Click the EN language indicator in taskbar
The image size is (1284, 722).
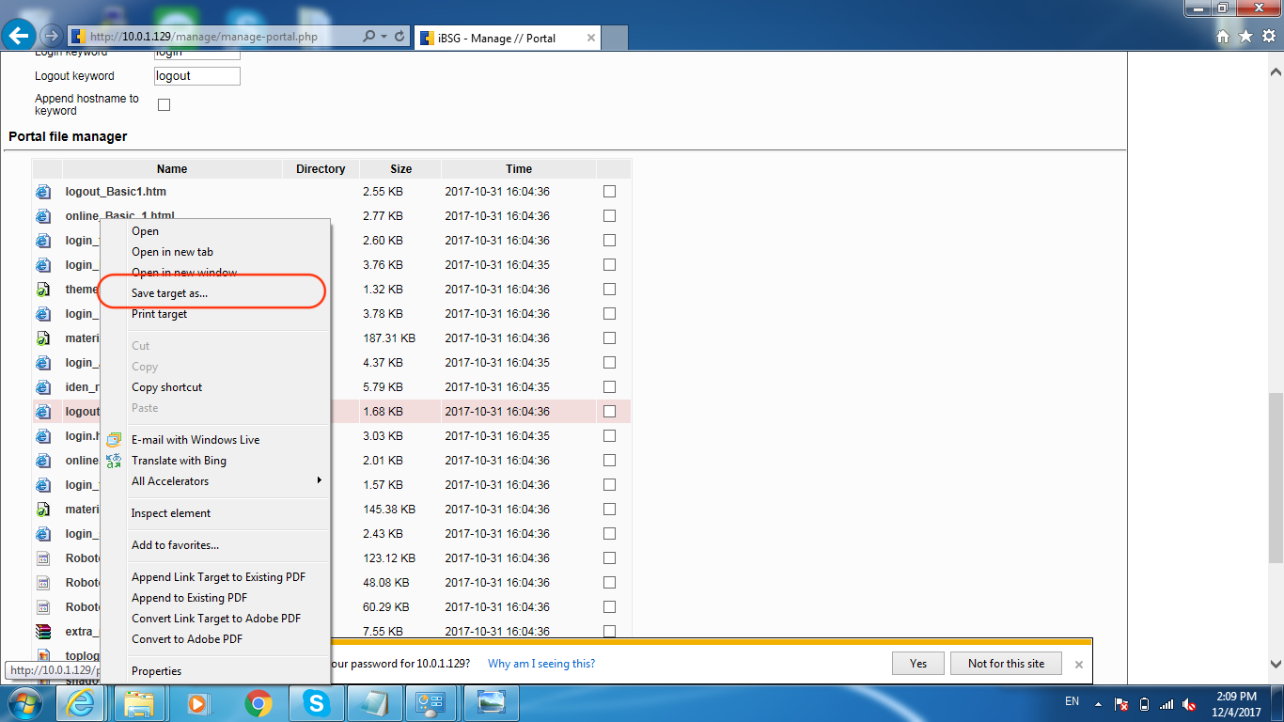click(1072, 702)
